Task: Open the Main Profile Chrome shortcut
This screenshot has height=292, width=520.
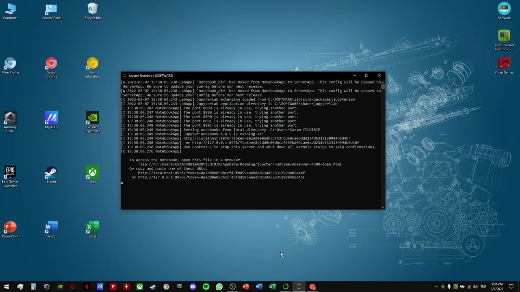Action: click(10, 66)
